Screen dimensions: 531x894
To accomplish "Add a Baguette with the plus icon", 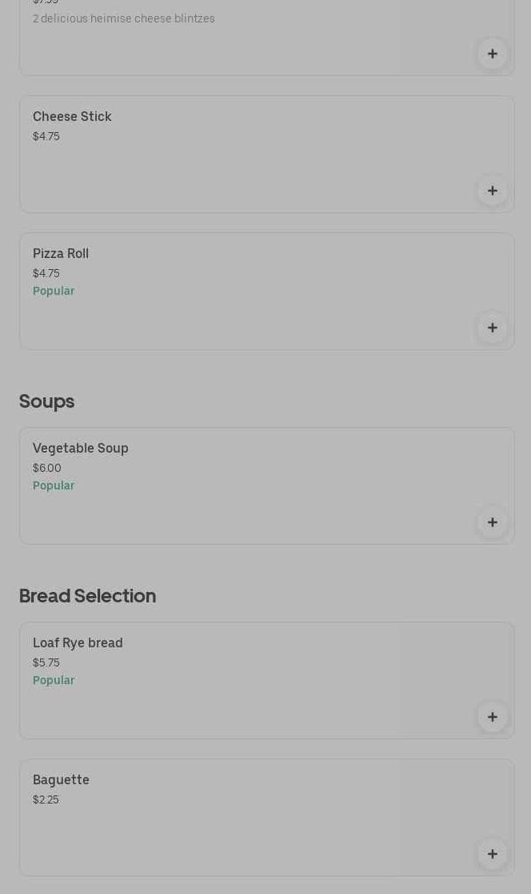I will [x=493, y=854].
